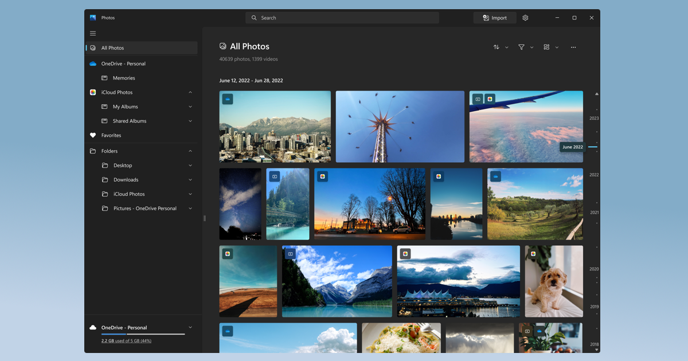
Task: Click the Import button
Action: [495, 18]
